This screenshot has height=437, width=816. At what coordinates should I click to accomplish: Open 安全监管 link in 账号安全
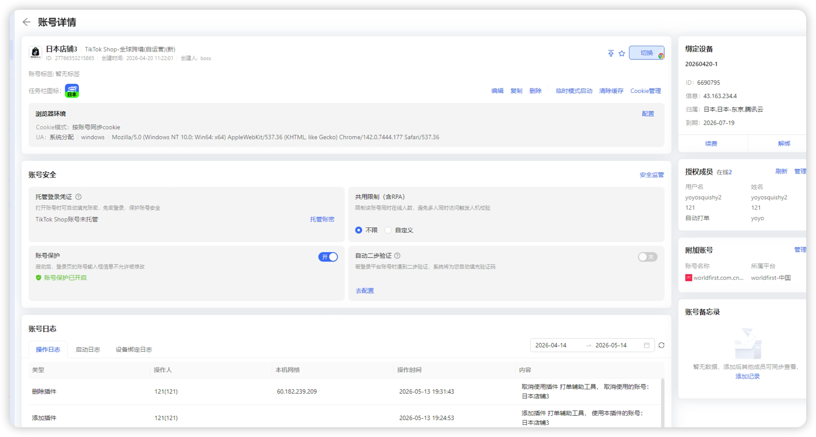pyautogui.click(x=652, y=175)
